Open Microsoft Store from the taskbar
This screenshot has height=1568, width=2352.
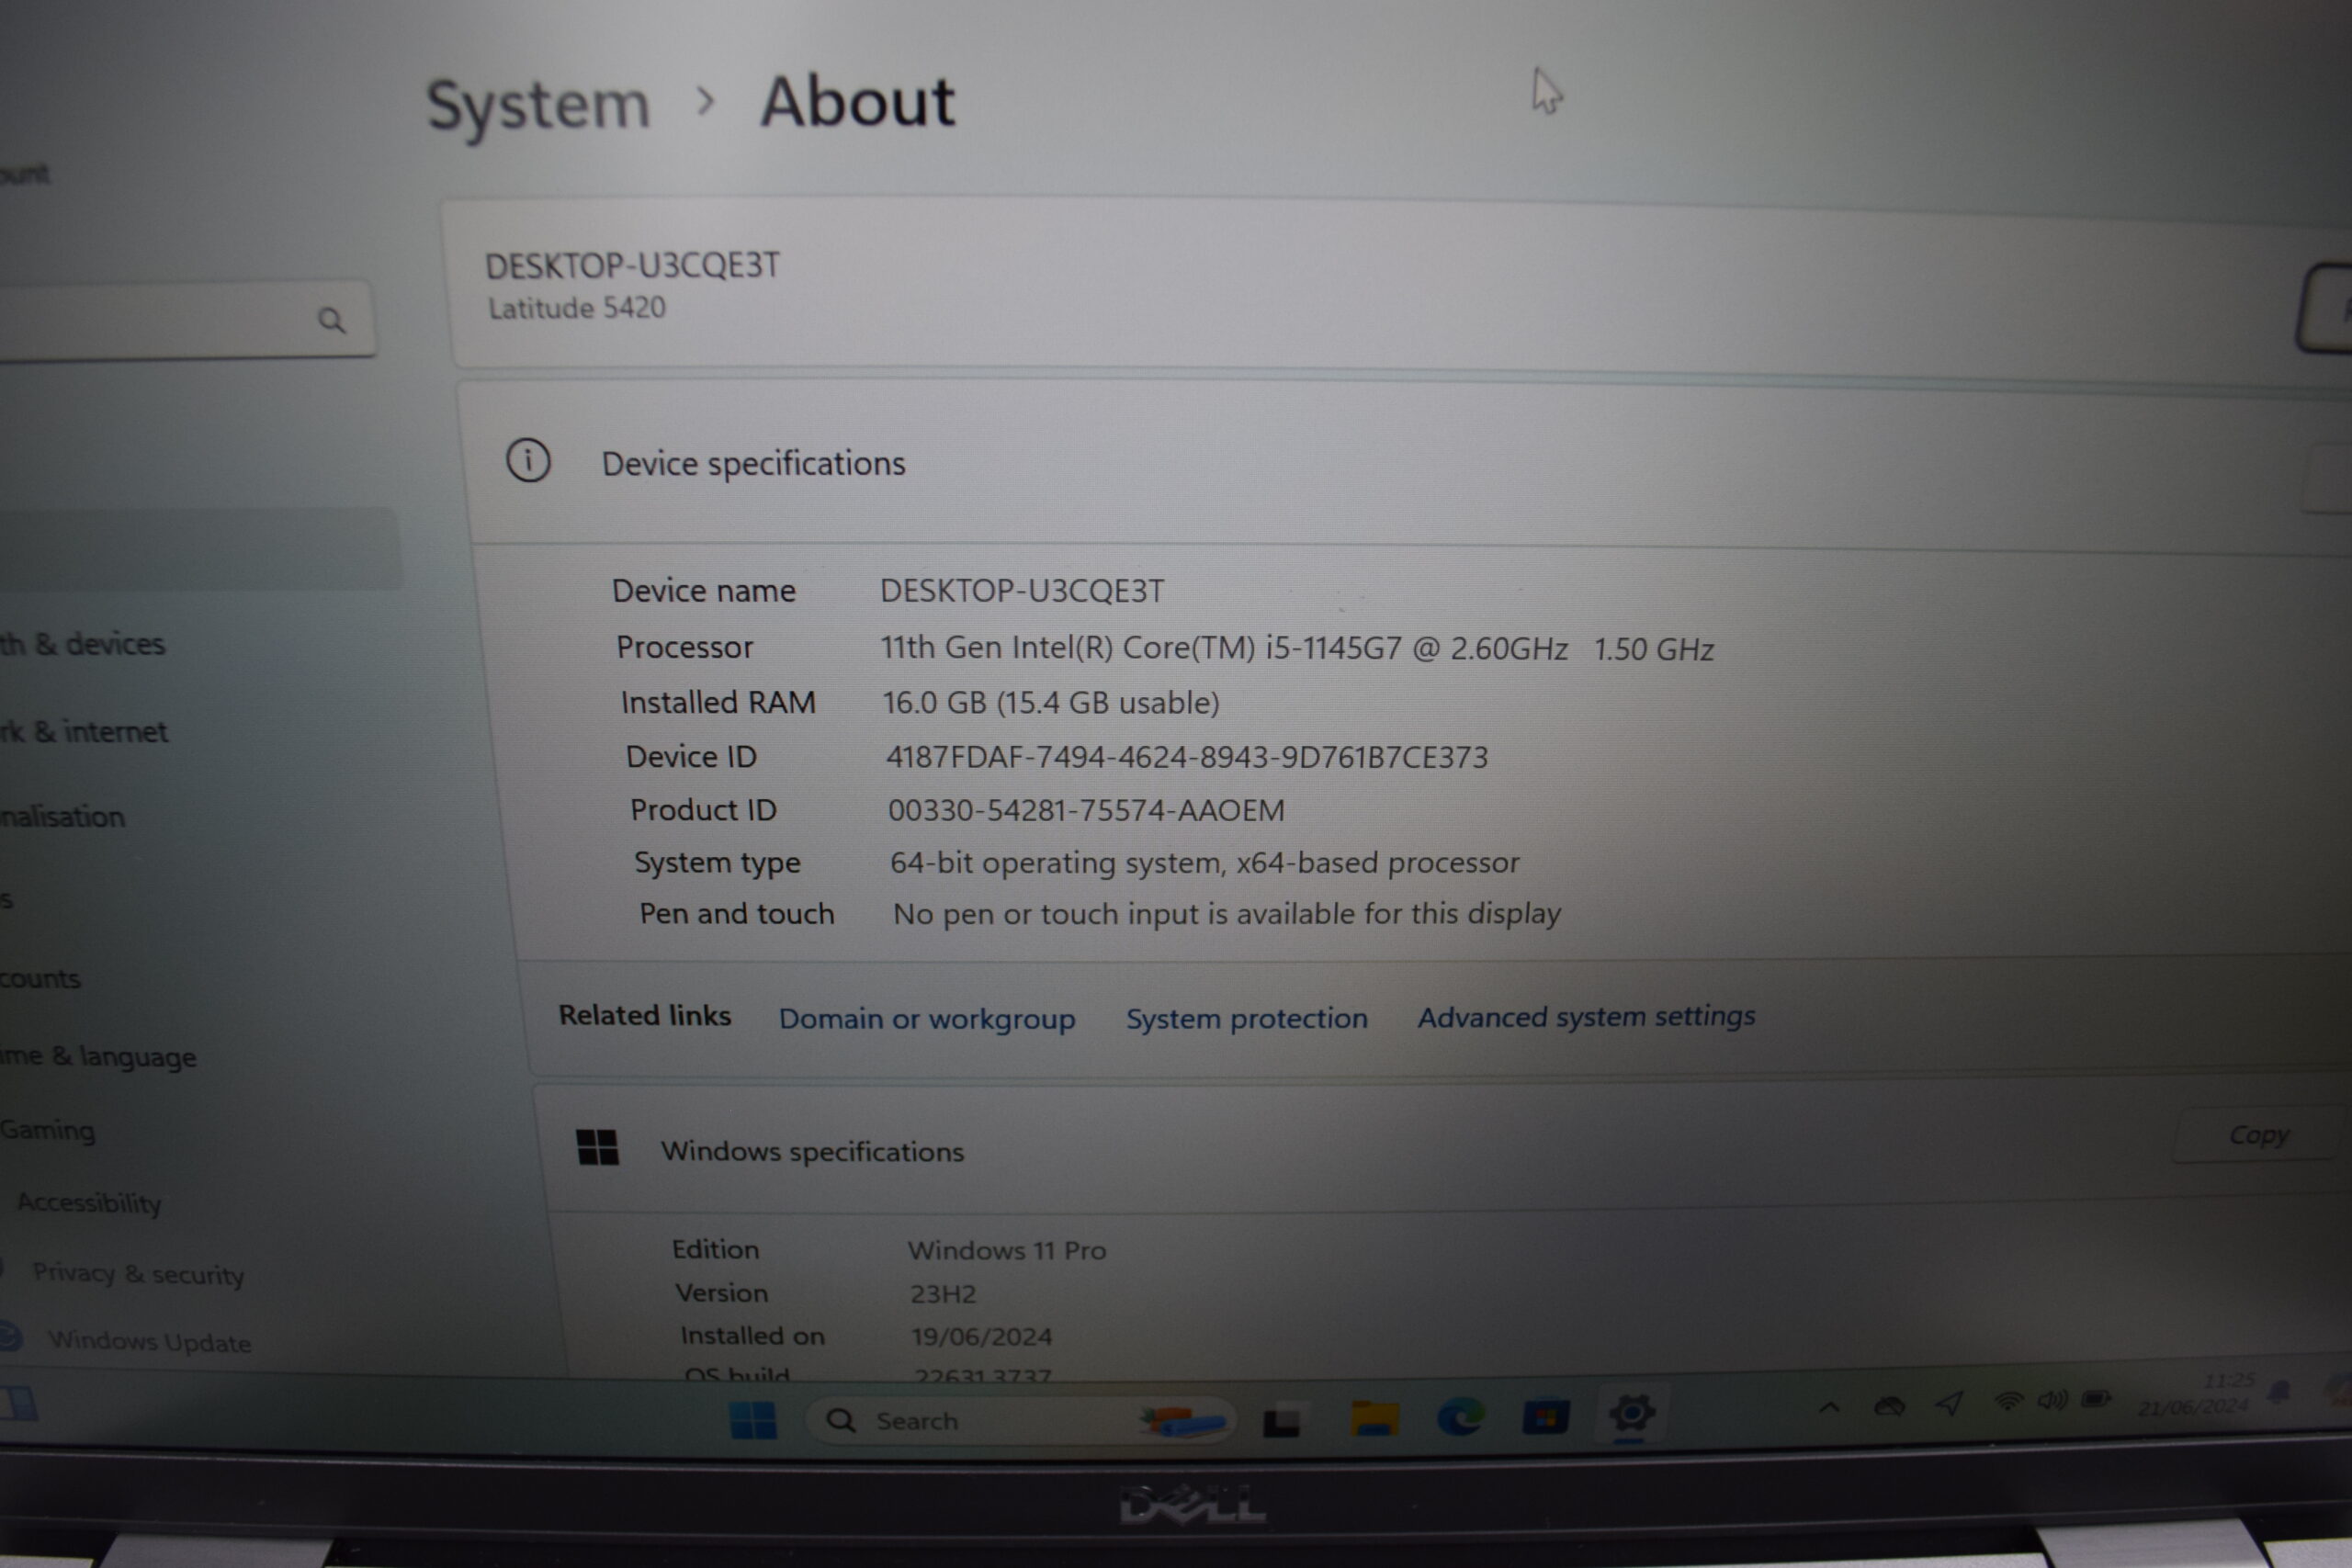click(x=1545, y=1417)
